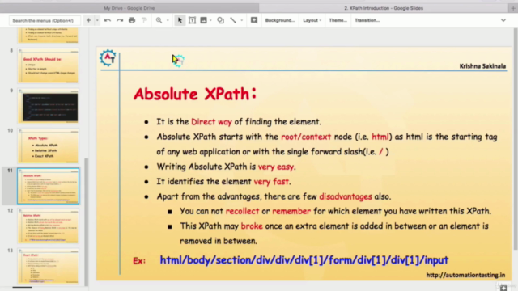Open the Insert image dropdown arrow

[210, 20]
